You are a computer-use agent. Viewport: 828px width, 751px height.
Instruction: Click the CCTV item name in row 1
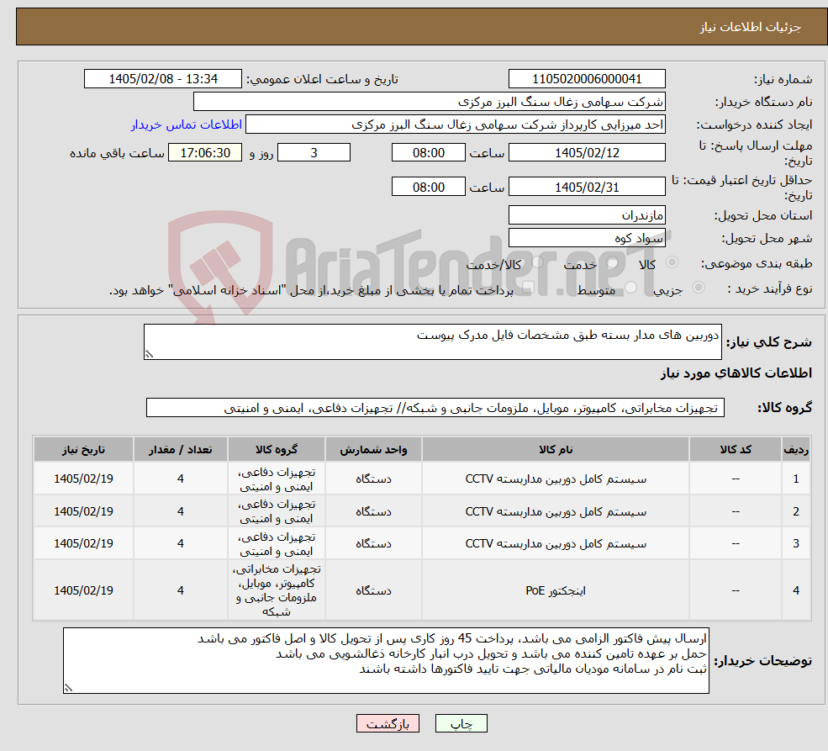pyautogui.click(x=556, y=479)
